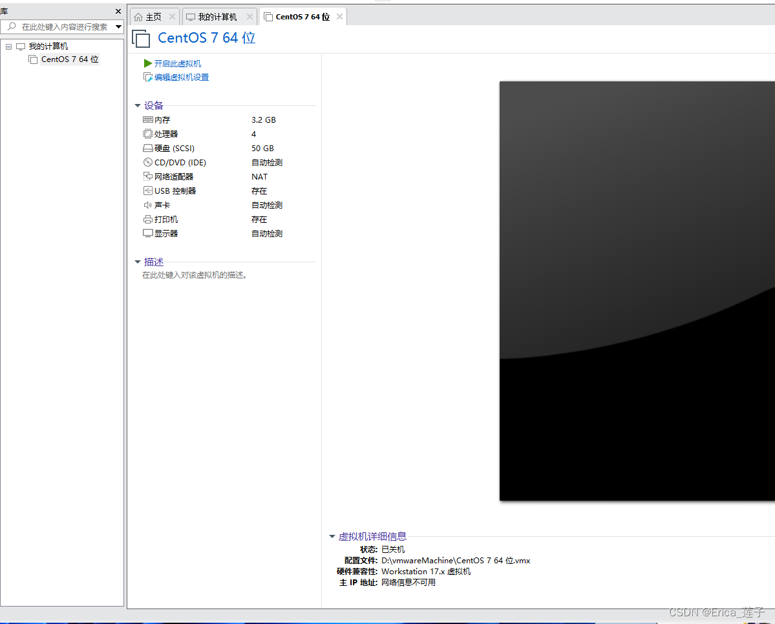Click the NAT network value
The width and height of the screenshot is (775, 624).
click(x=259, y=176)
